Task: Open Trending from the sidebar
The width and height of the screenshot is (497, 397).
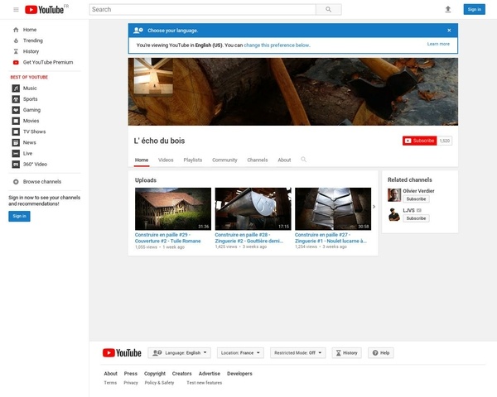Action: [x=32, y=40]
